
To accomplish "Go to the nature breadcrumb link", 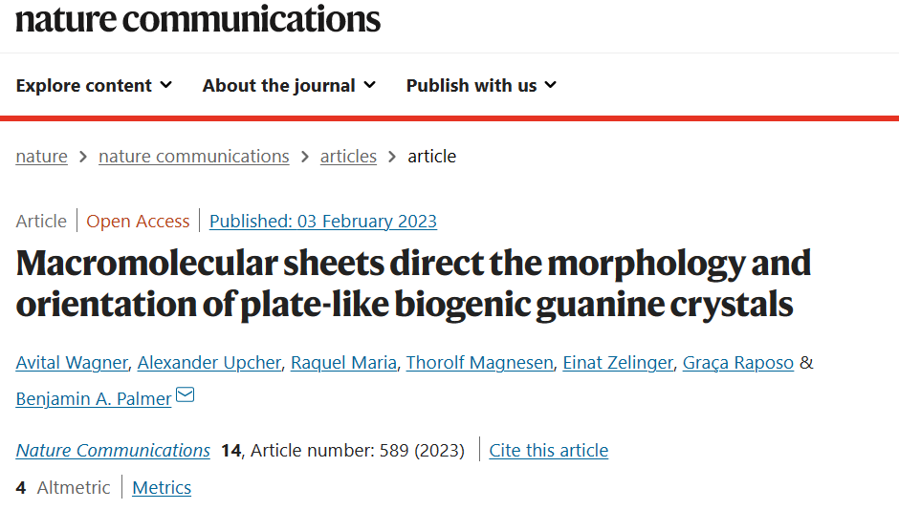I will click(41, 157).
